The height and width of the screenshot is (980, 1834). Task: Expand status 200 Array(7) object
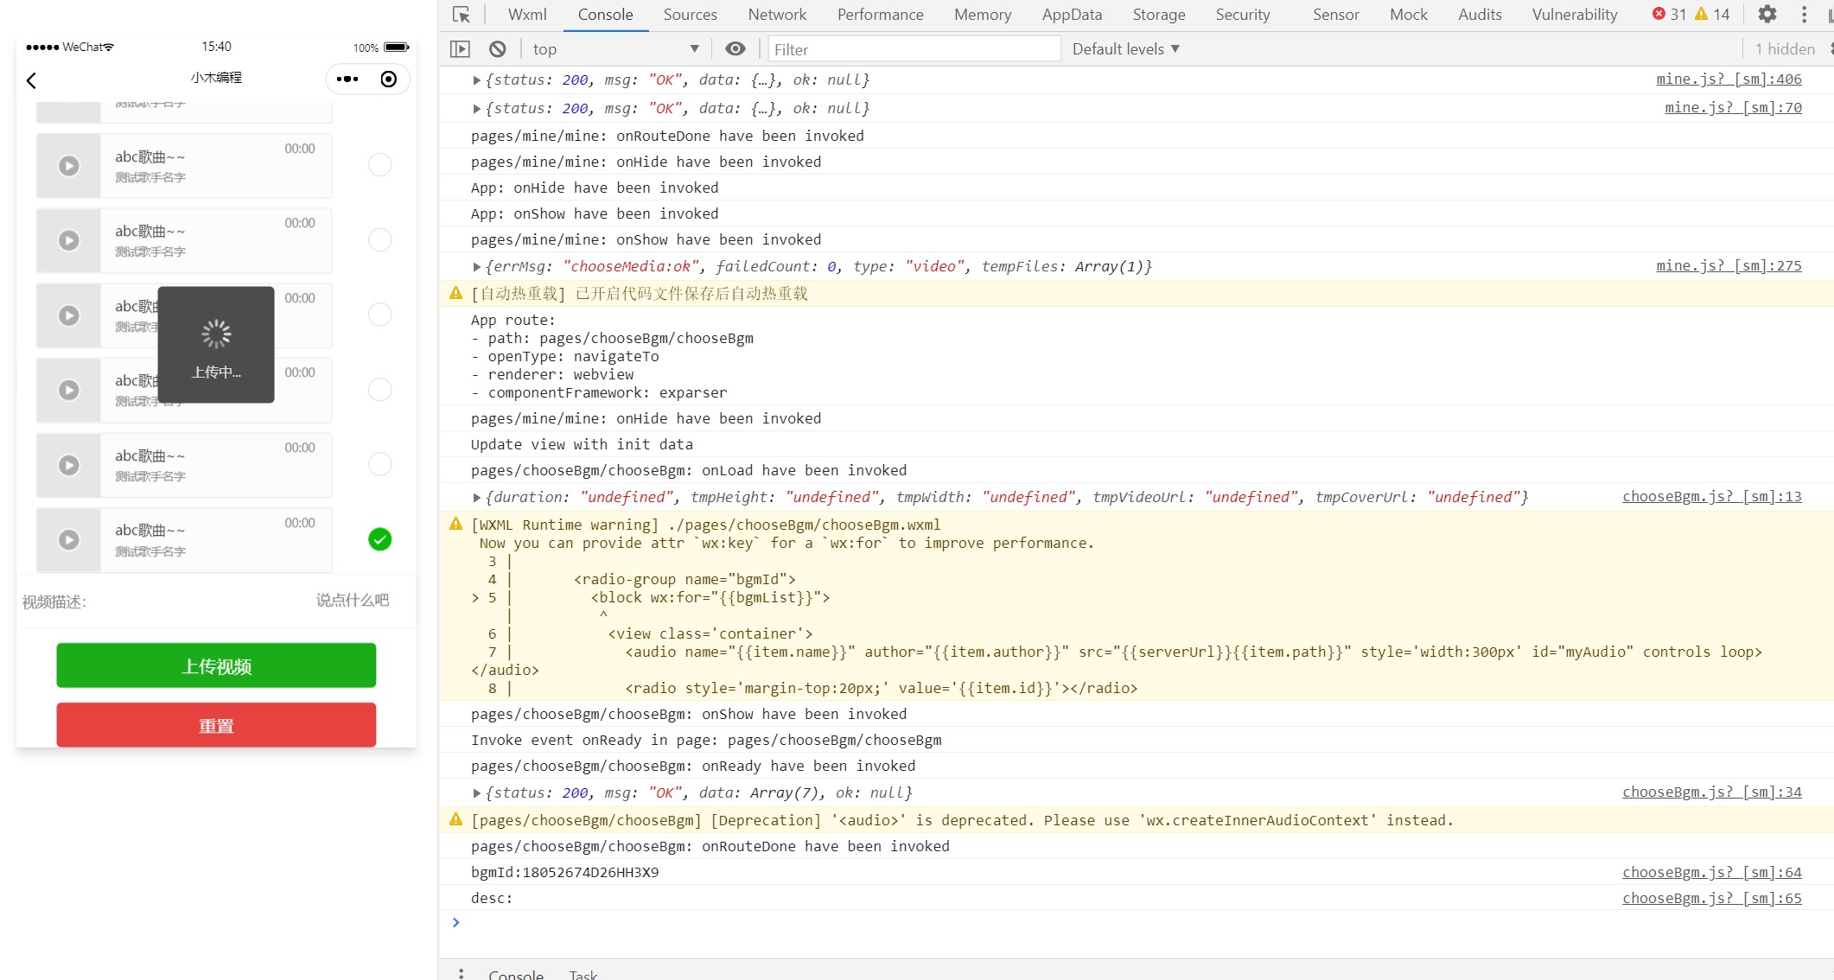(x=476, y=793)
